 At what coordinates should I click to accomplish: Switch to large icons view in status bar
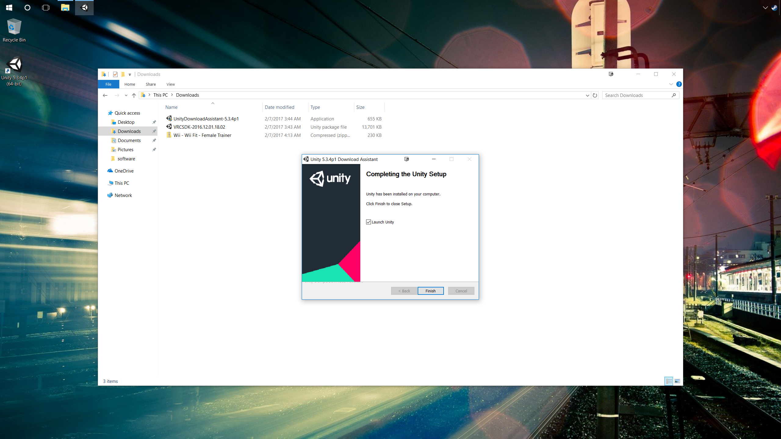click(x=677, y=381)
